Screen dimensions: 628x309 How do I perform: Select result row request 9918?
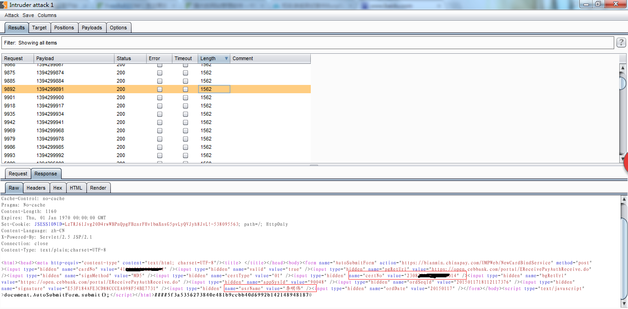[x=156, y=106]
